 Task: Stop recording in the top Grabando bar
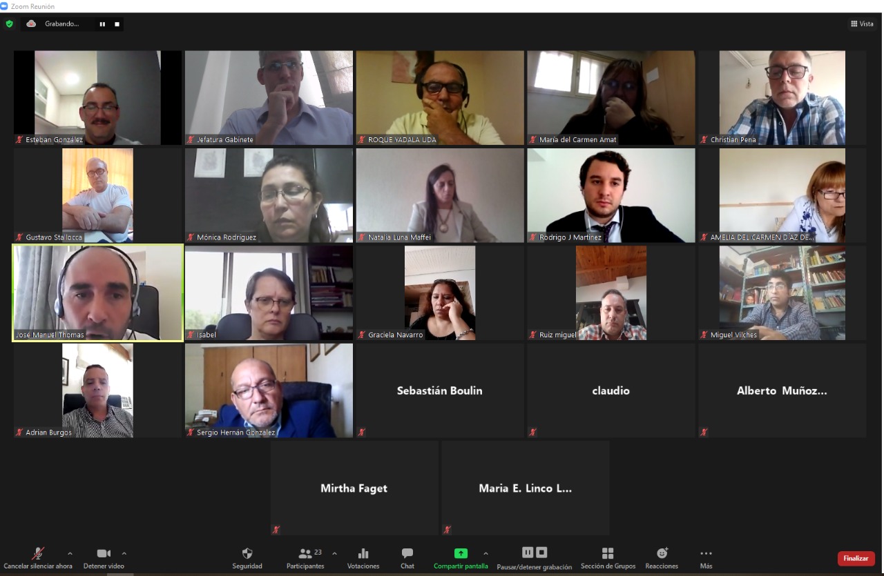pyautogui.click(x=117, y=23)
